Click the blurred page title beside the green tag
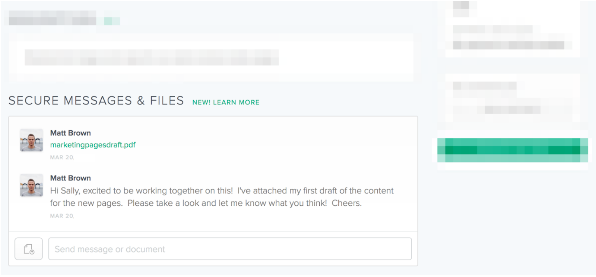 pos(53,18)
